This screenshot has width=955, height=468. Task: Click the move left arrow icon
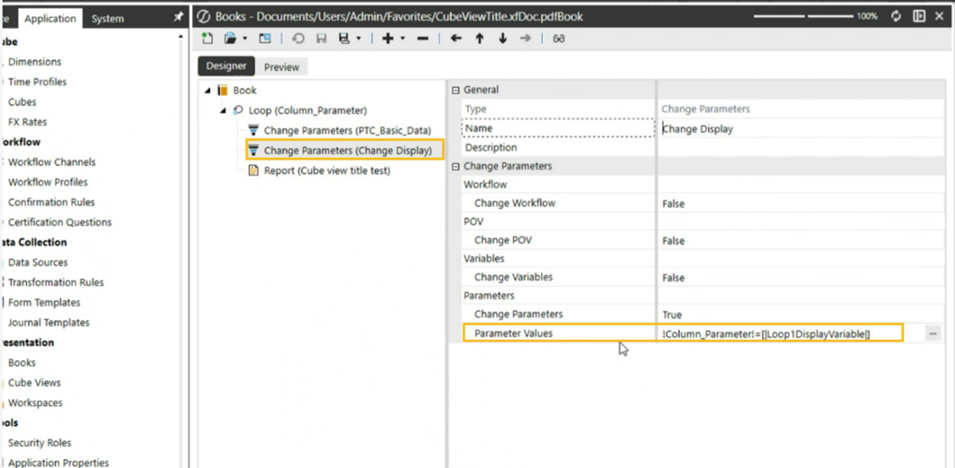(x=455, y=39)
